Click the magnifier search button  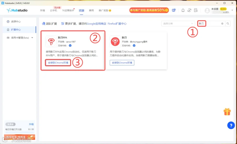(228, 24)
